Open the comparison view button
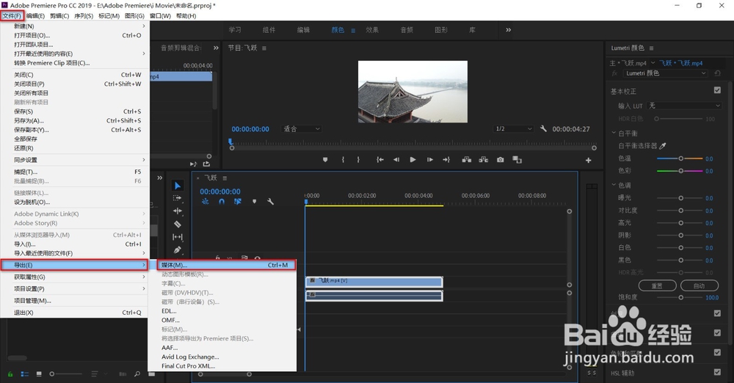 pyautogui.click(x=517, y=160)
